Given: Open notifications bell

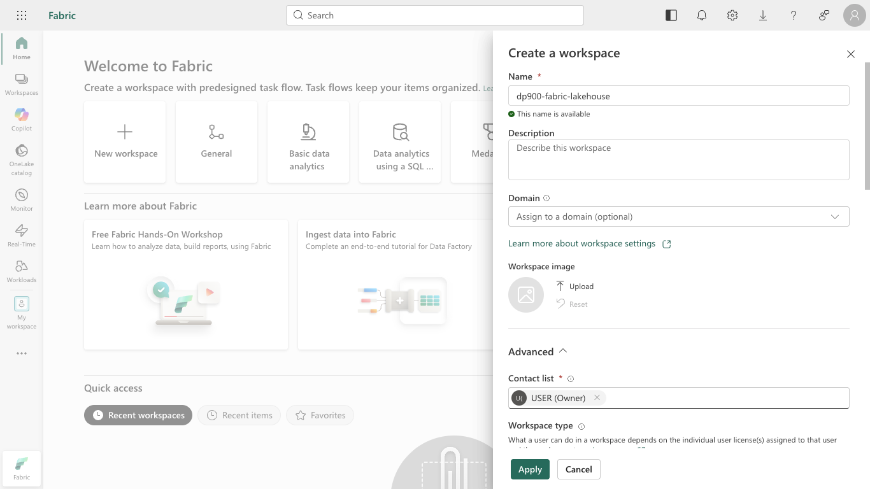Looking at the screenshot, I should [x=702, y=15].
